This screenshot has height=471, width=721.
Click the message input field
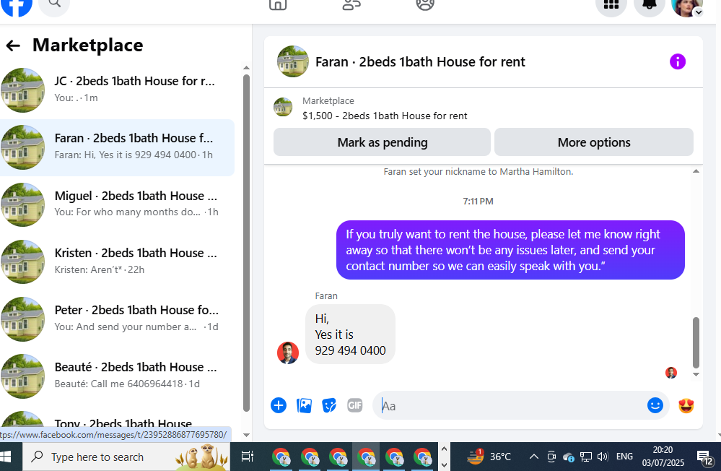[511, 405]
